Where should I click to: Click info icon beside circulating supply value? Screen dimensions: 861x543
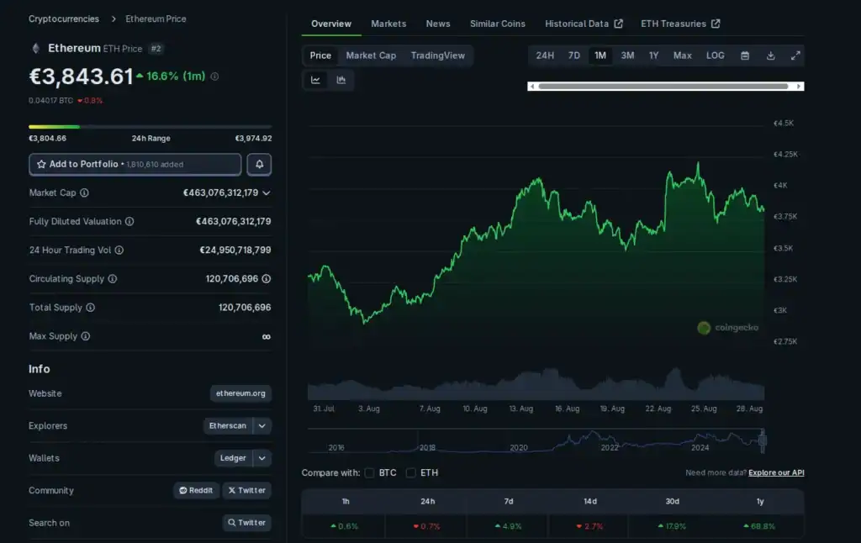coord(267,278)
